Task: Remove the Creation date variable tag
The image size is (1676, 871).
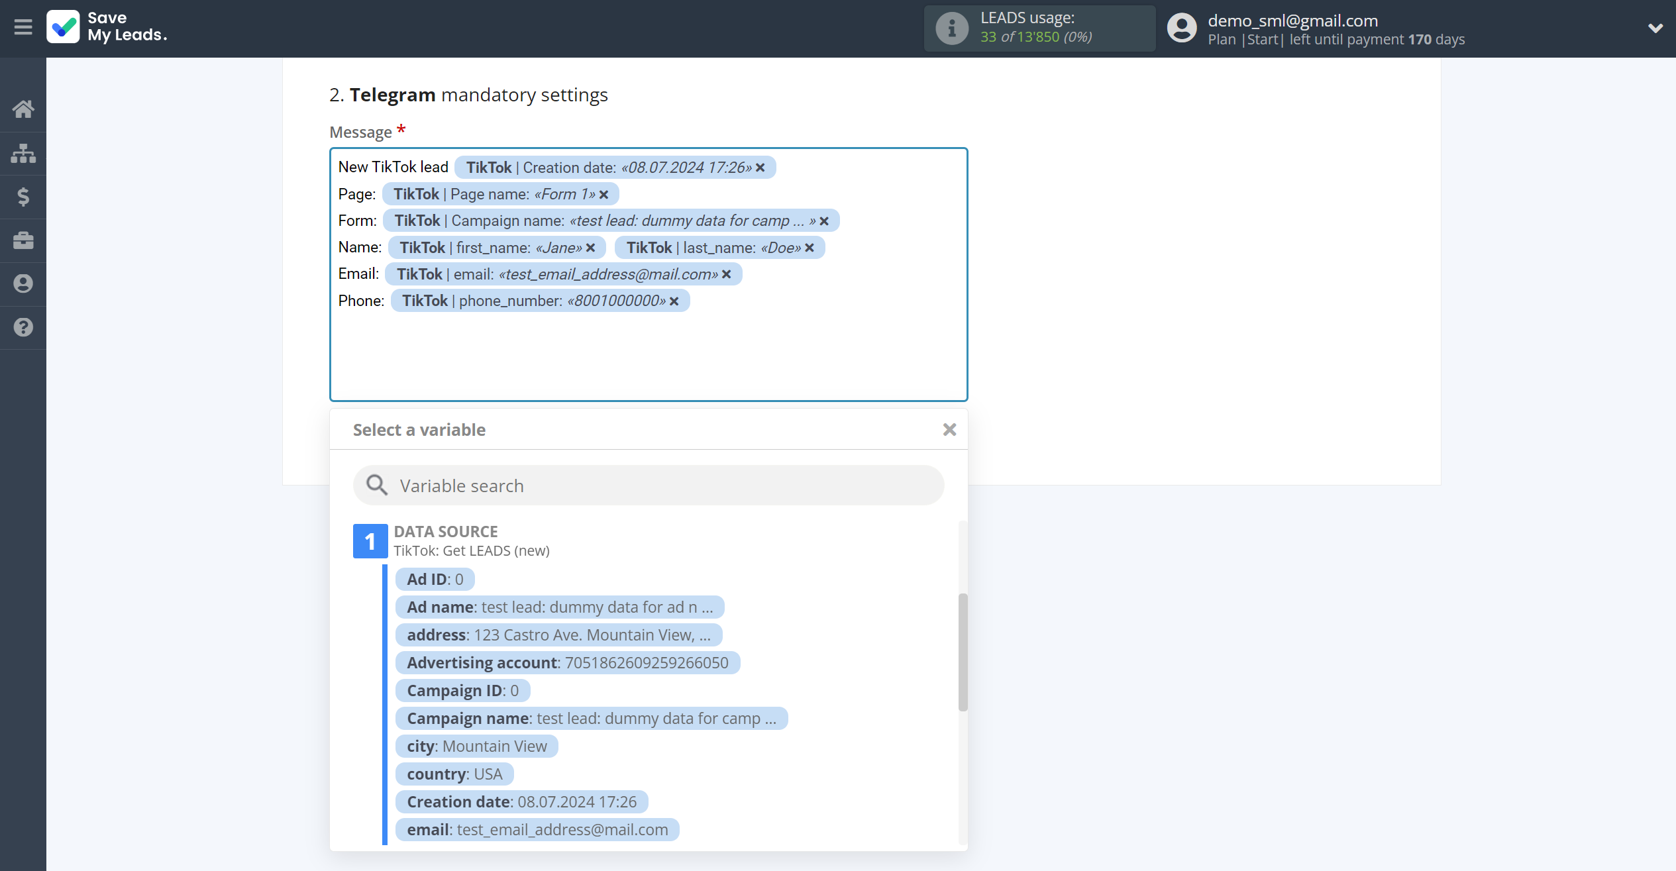Action: tap(760, 168)
